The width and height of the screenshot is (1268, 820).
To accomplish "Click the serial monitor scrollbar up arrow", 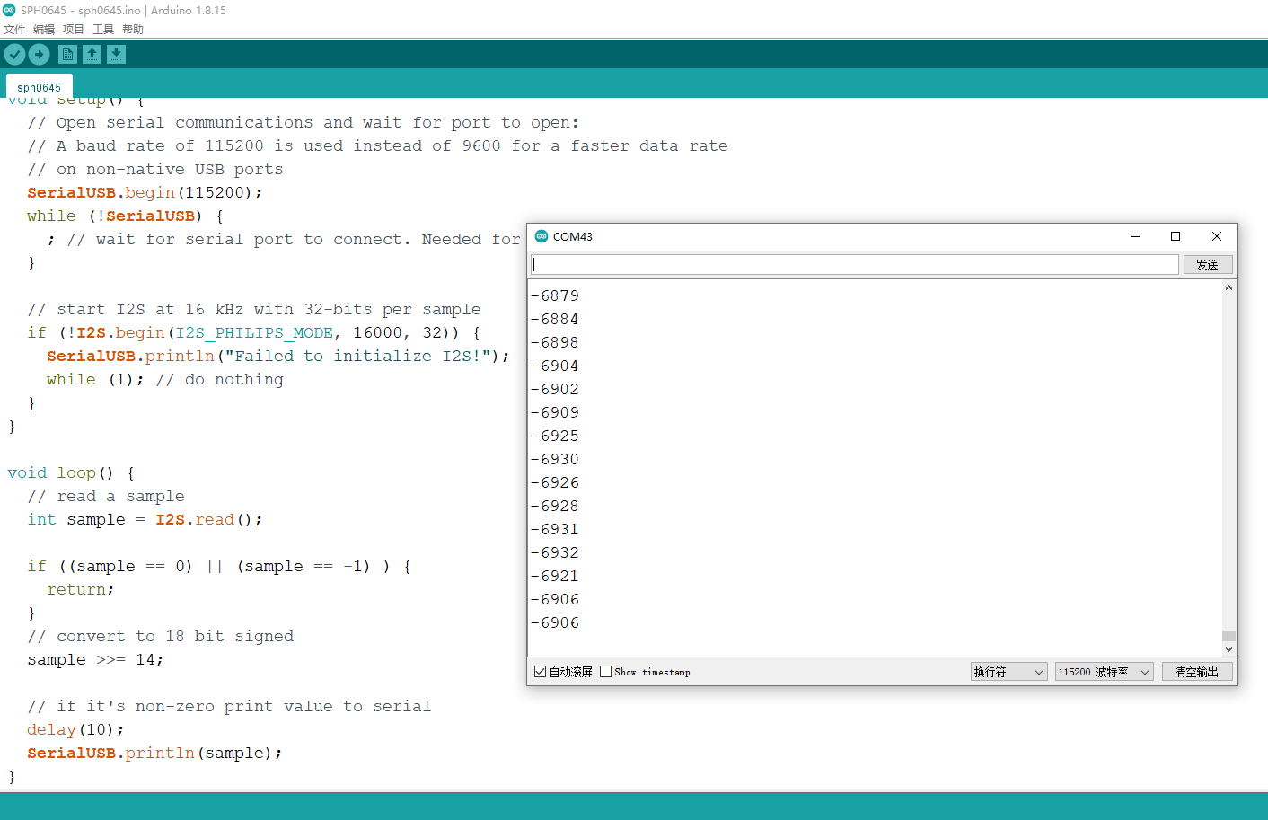I will (1228, 288).
